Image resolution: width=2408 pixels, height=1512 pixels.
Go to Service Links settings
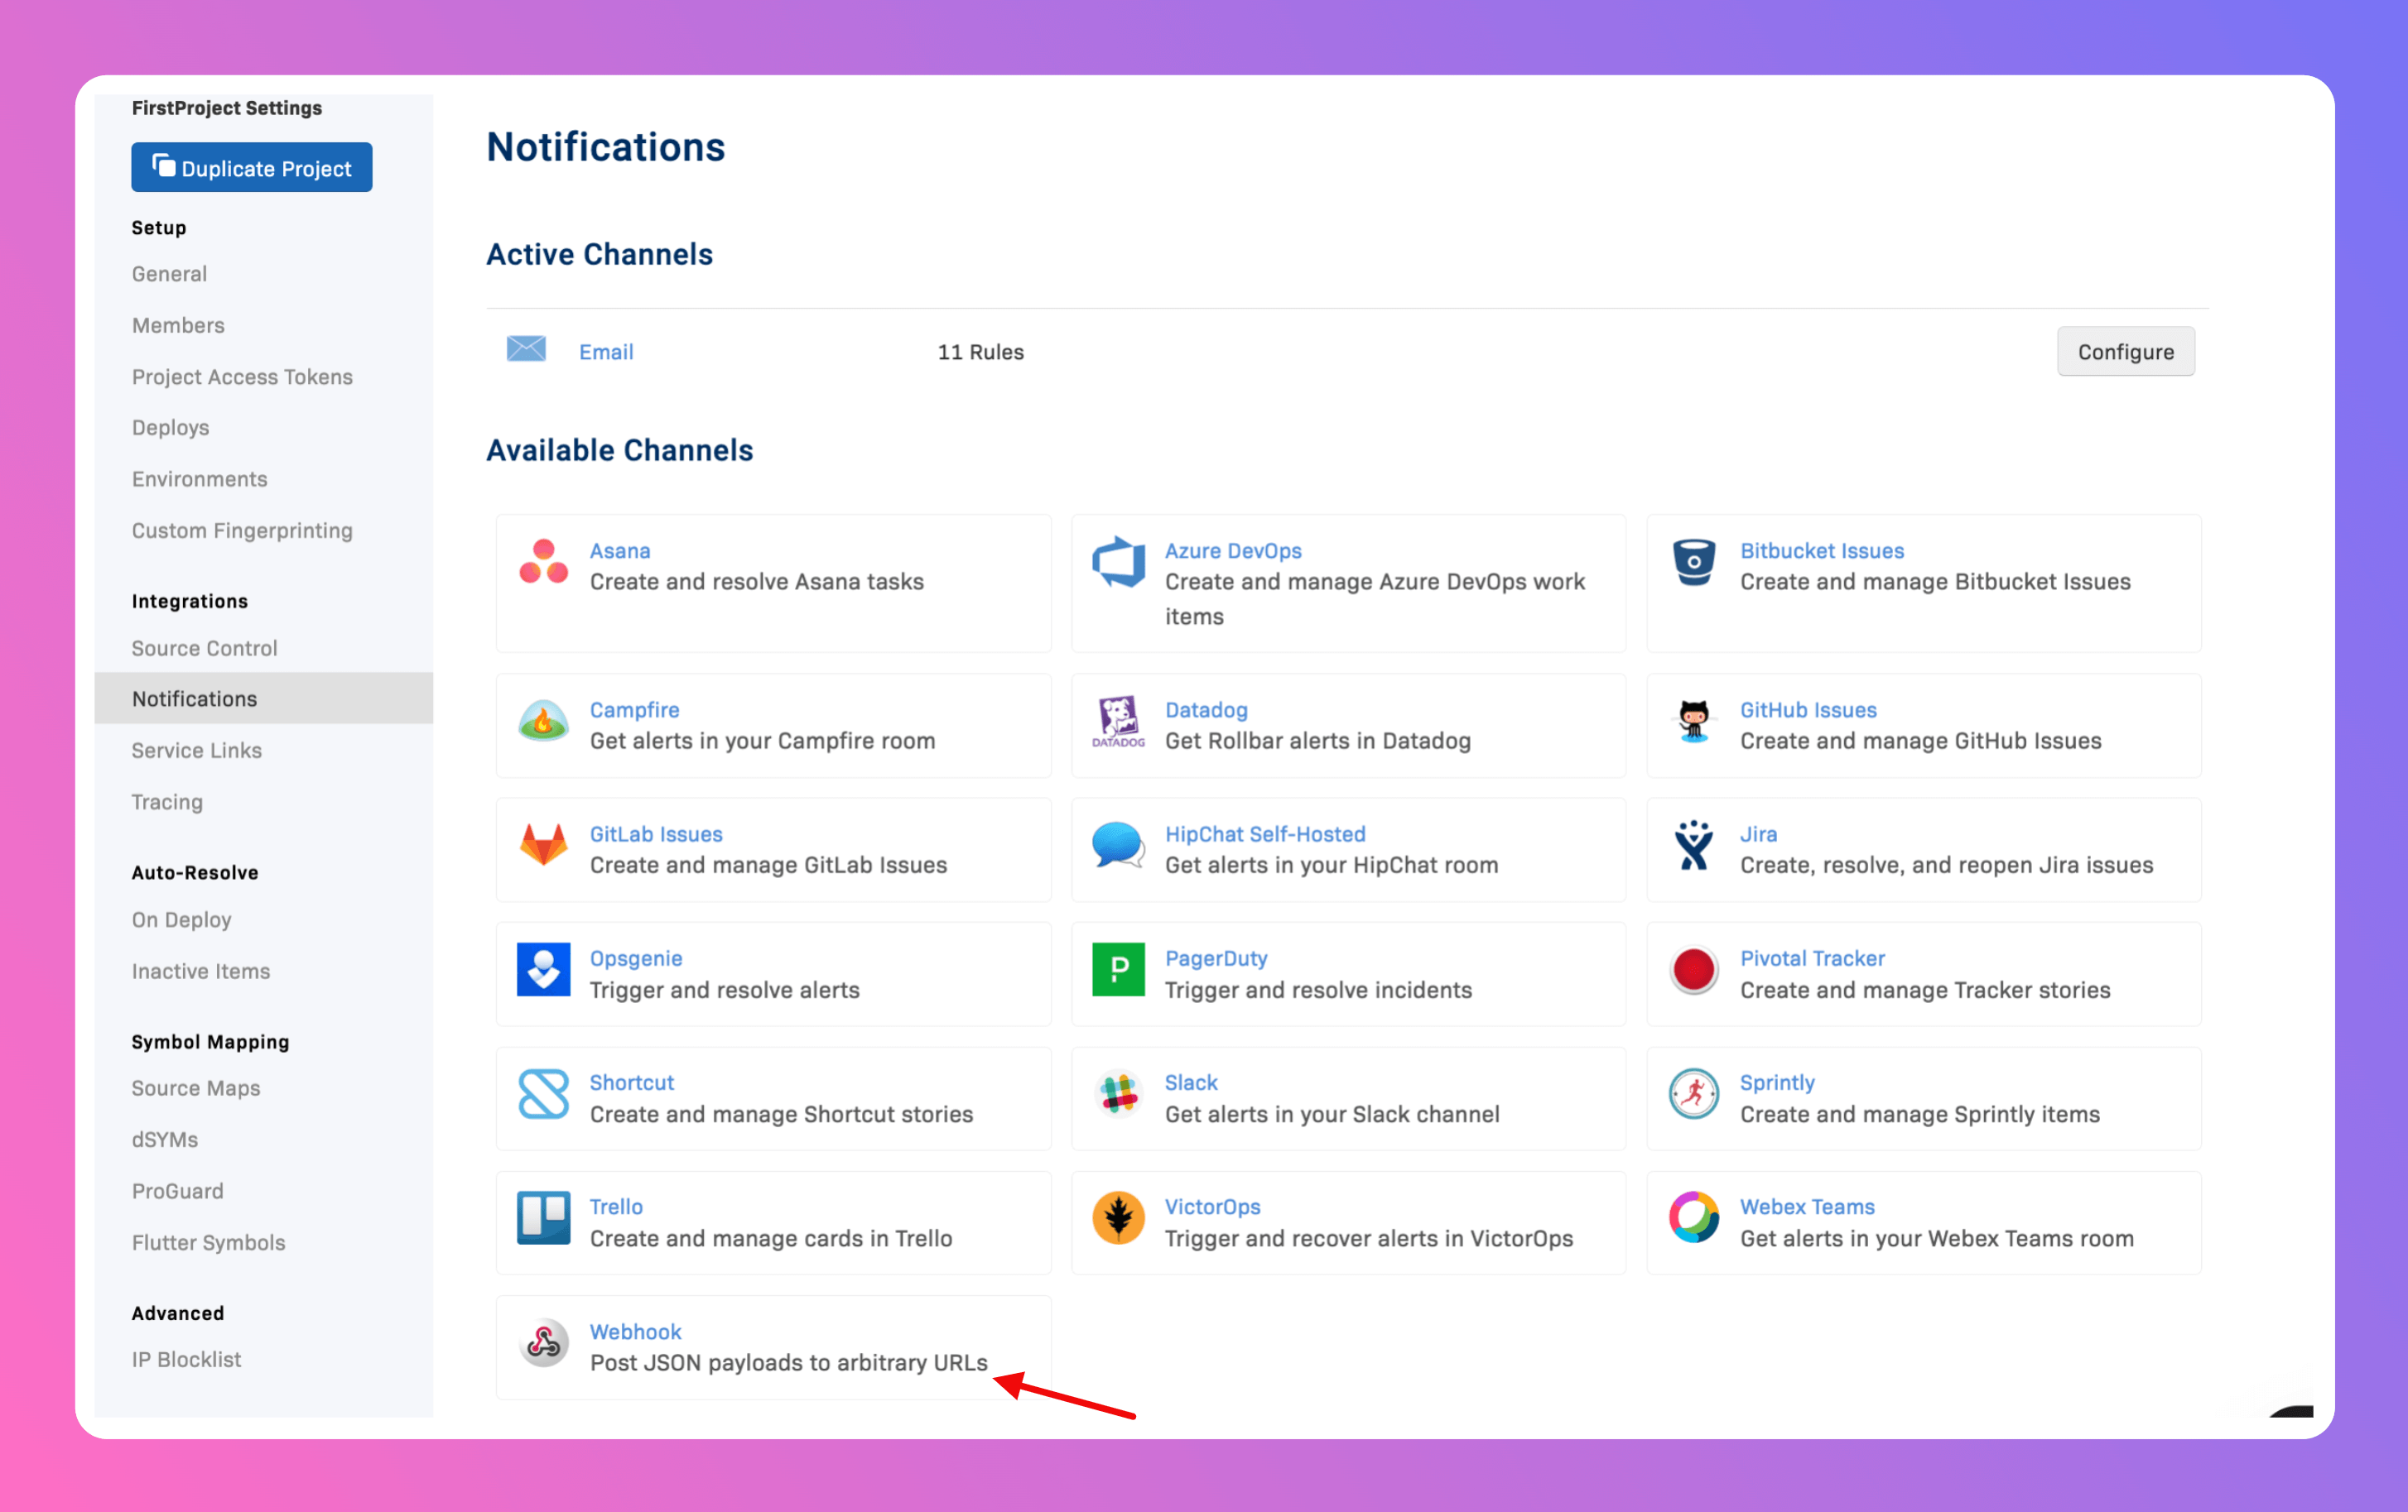(x=196, y=751)
